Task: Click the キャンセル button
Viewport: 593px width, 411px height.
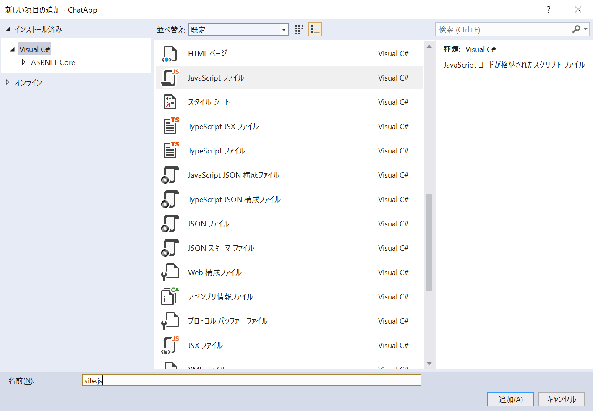Action: [x=562, y=399]
